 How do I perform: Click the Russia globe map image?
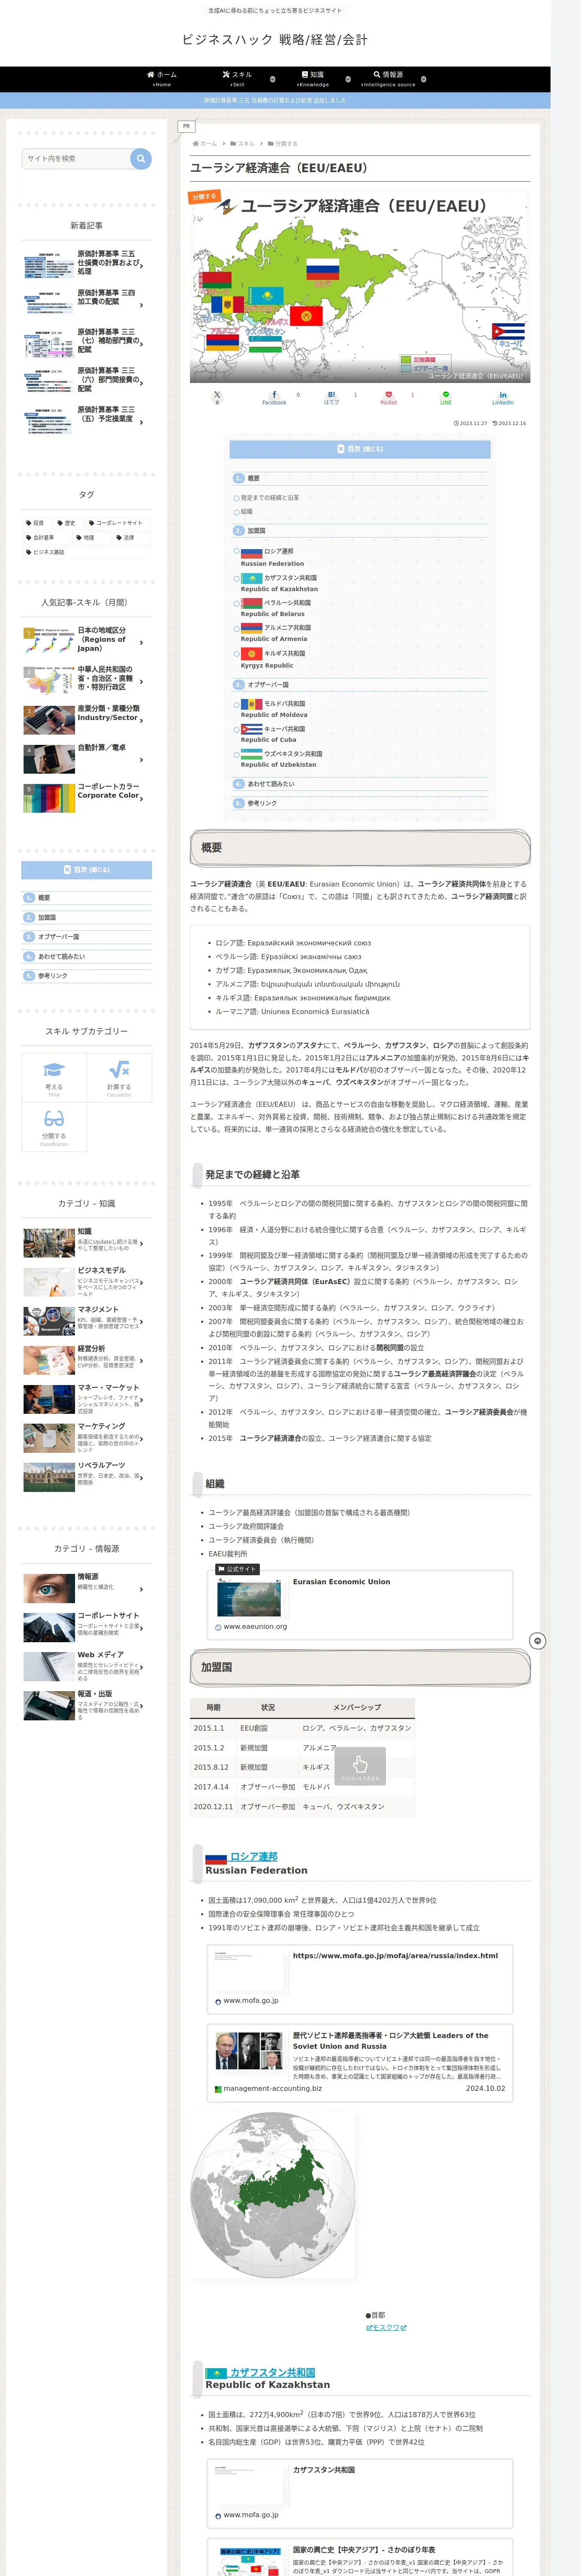point(273,2195)
